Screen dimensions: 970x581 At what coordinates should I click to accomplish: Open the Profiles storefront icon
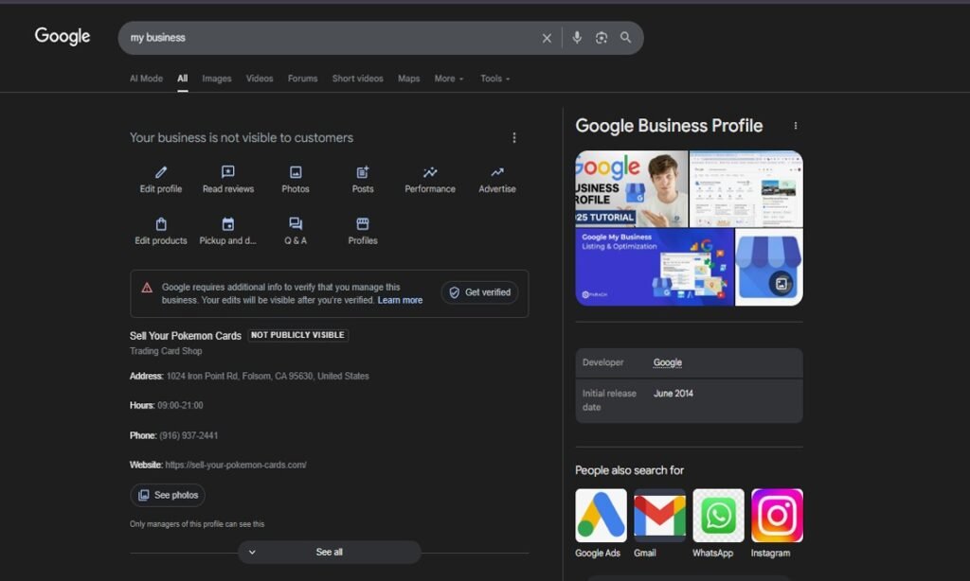pyautogui.click(x=363, y=224)
